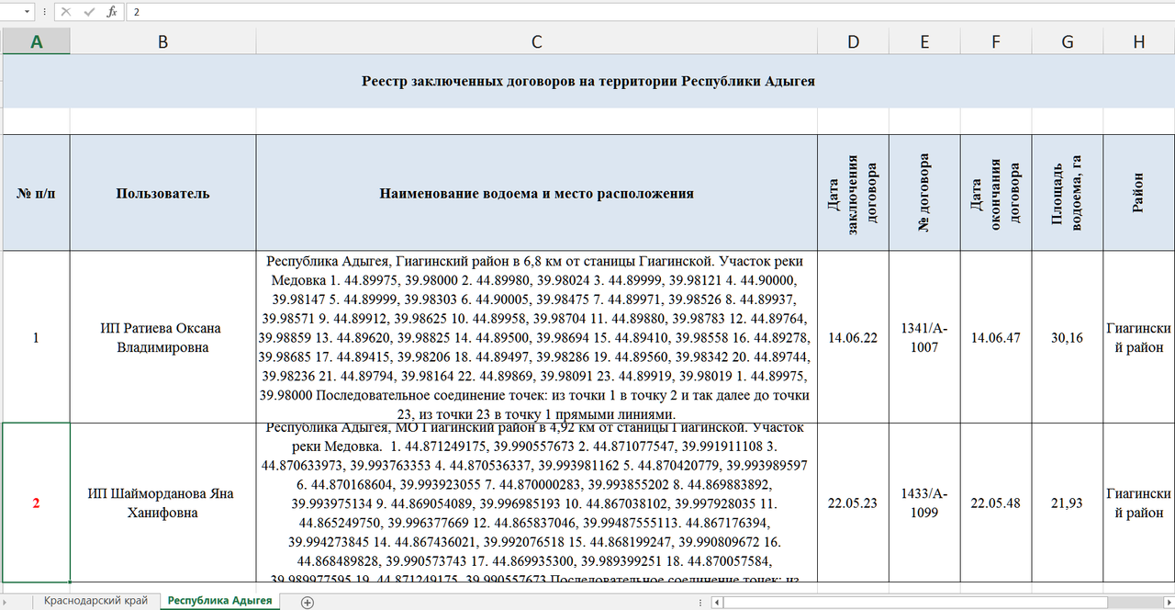Click the 'Дата заключения договора' header cell
Screen dimensions: 1175x610
click(x=854, y=193)
